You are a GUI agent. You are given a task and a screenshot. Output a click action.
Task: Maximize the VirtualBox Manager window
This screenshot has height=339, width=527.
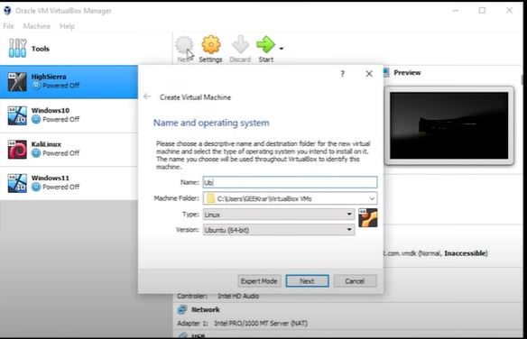482,11
